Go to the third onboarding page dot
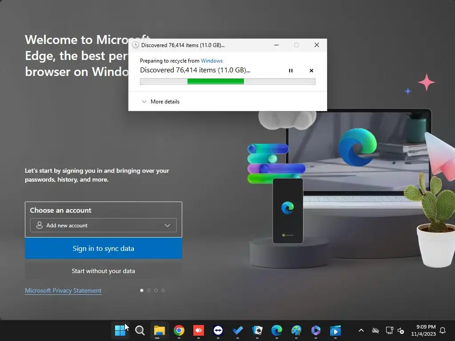 156,290
